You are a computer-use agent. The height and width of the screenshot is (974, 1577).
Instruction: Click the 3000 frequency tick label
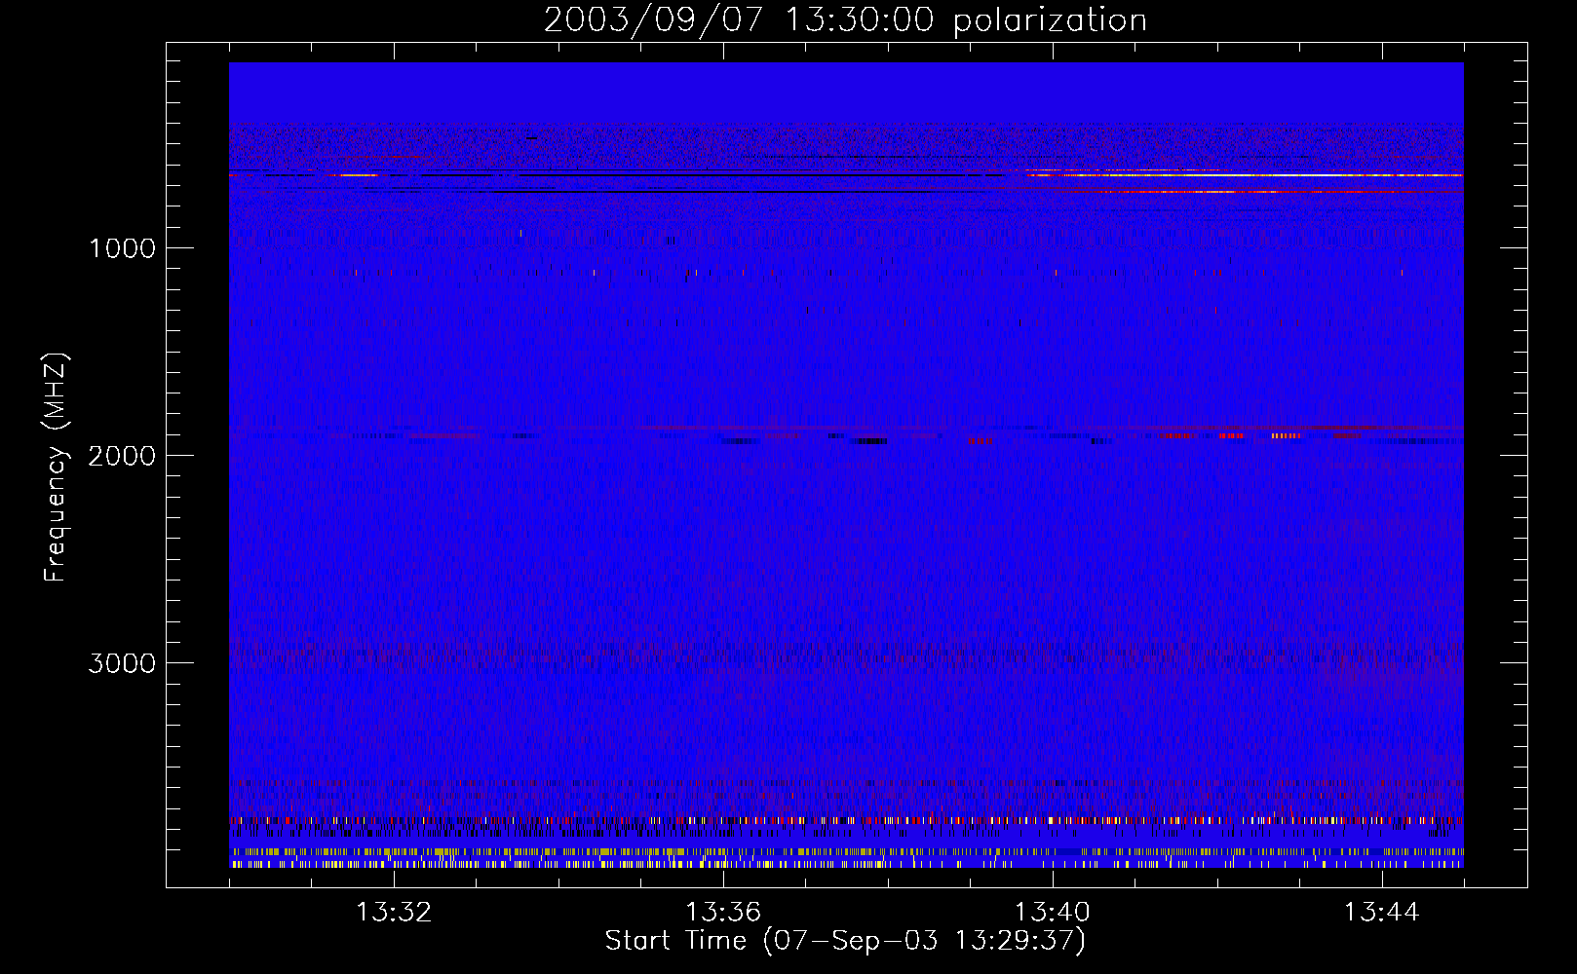click(122, 663)
